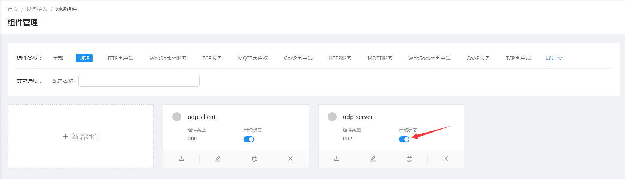The height and width of the screenshot is (179, 625).
Task: Expand the component type filter list
Action: 553,58
